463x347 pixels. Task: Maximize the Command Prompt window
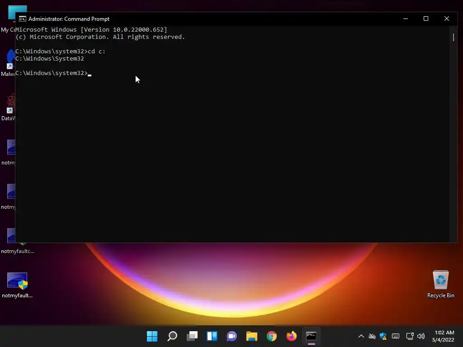tap(426, 19)
